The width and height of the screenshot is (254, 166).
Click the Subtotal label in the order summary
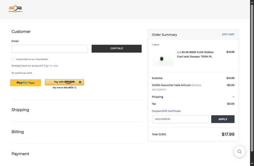157,78
